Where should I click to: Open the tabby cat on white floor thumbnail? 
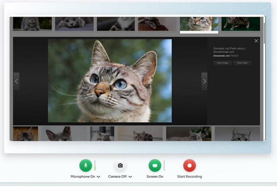[140, 134]
